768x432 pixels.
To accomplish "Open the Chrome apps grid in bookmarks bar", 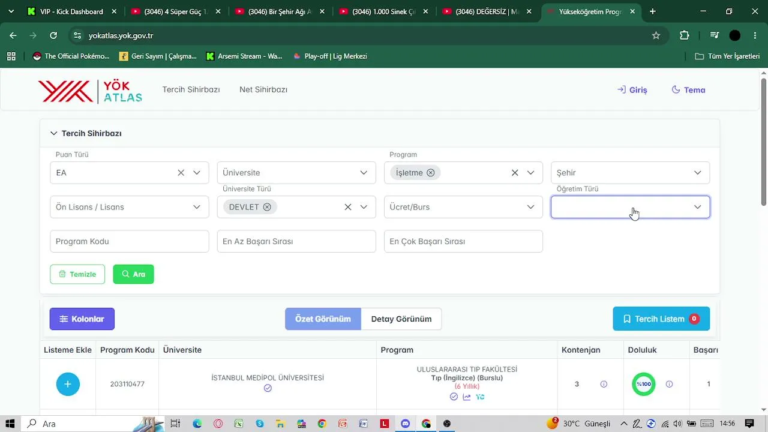I will 11,56.
